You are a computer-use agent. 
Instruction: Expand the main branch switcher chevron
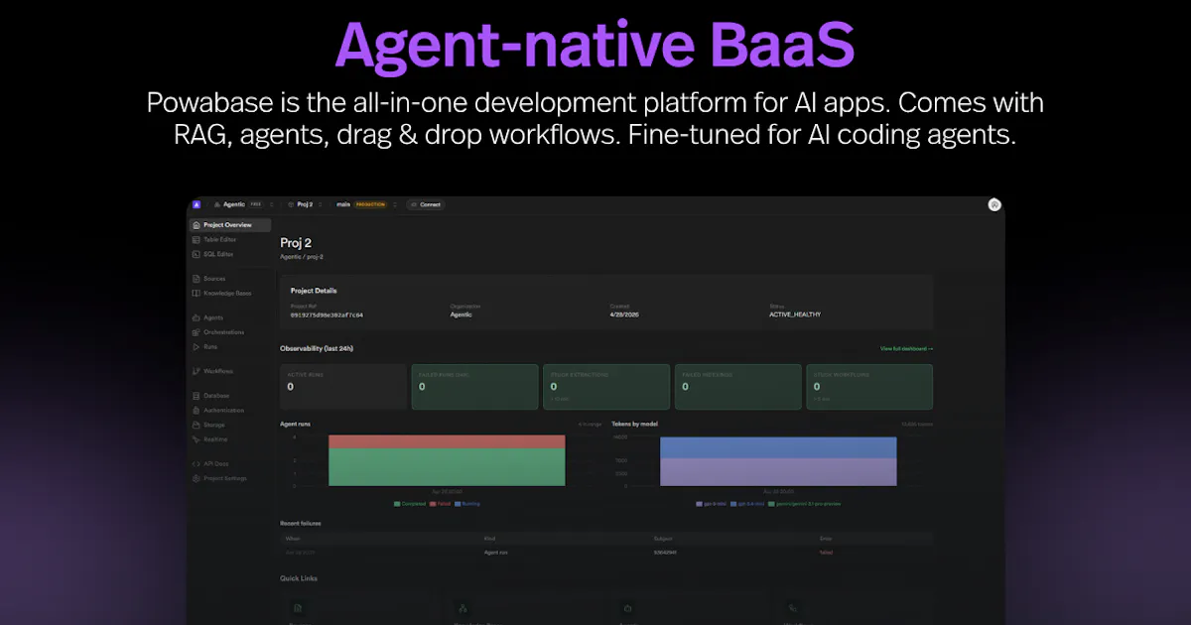(x=395, y=204)
